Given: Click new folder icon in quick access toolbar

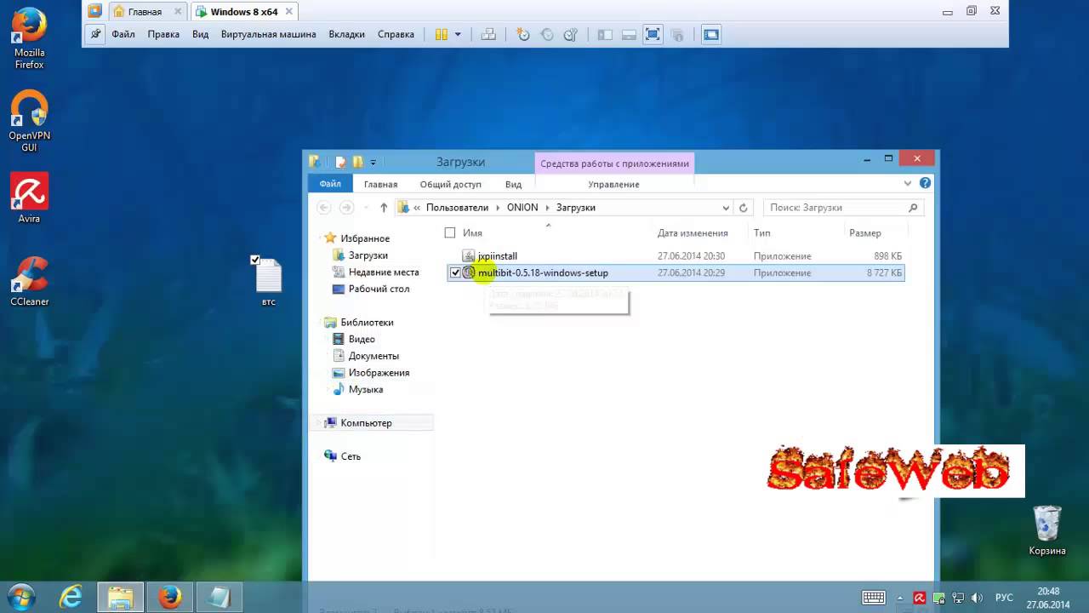Looking at the screenshot, I should pos(358,162).
